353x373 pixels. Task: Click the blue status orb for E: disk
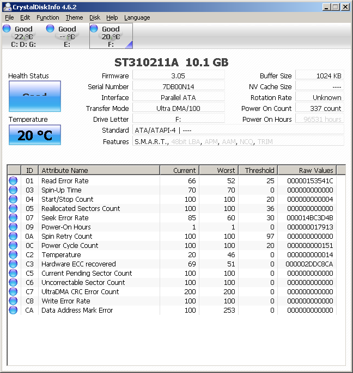click(x=50, y=28)
